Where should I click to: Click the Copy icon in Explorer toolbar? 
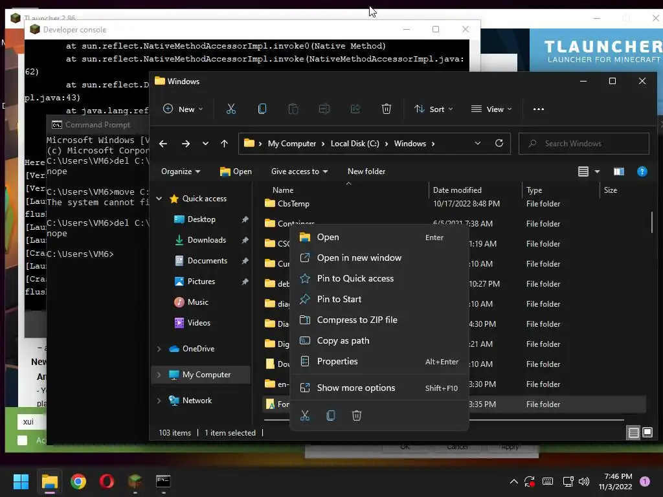click(x=262, y=109)
